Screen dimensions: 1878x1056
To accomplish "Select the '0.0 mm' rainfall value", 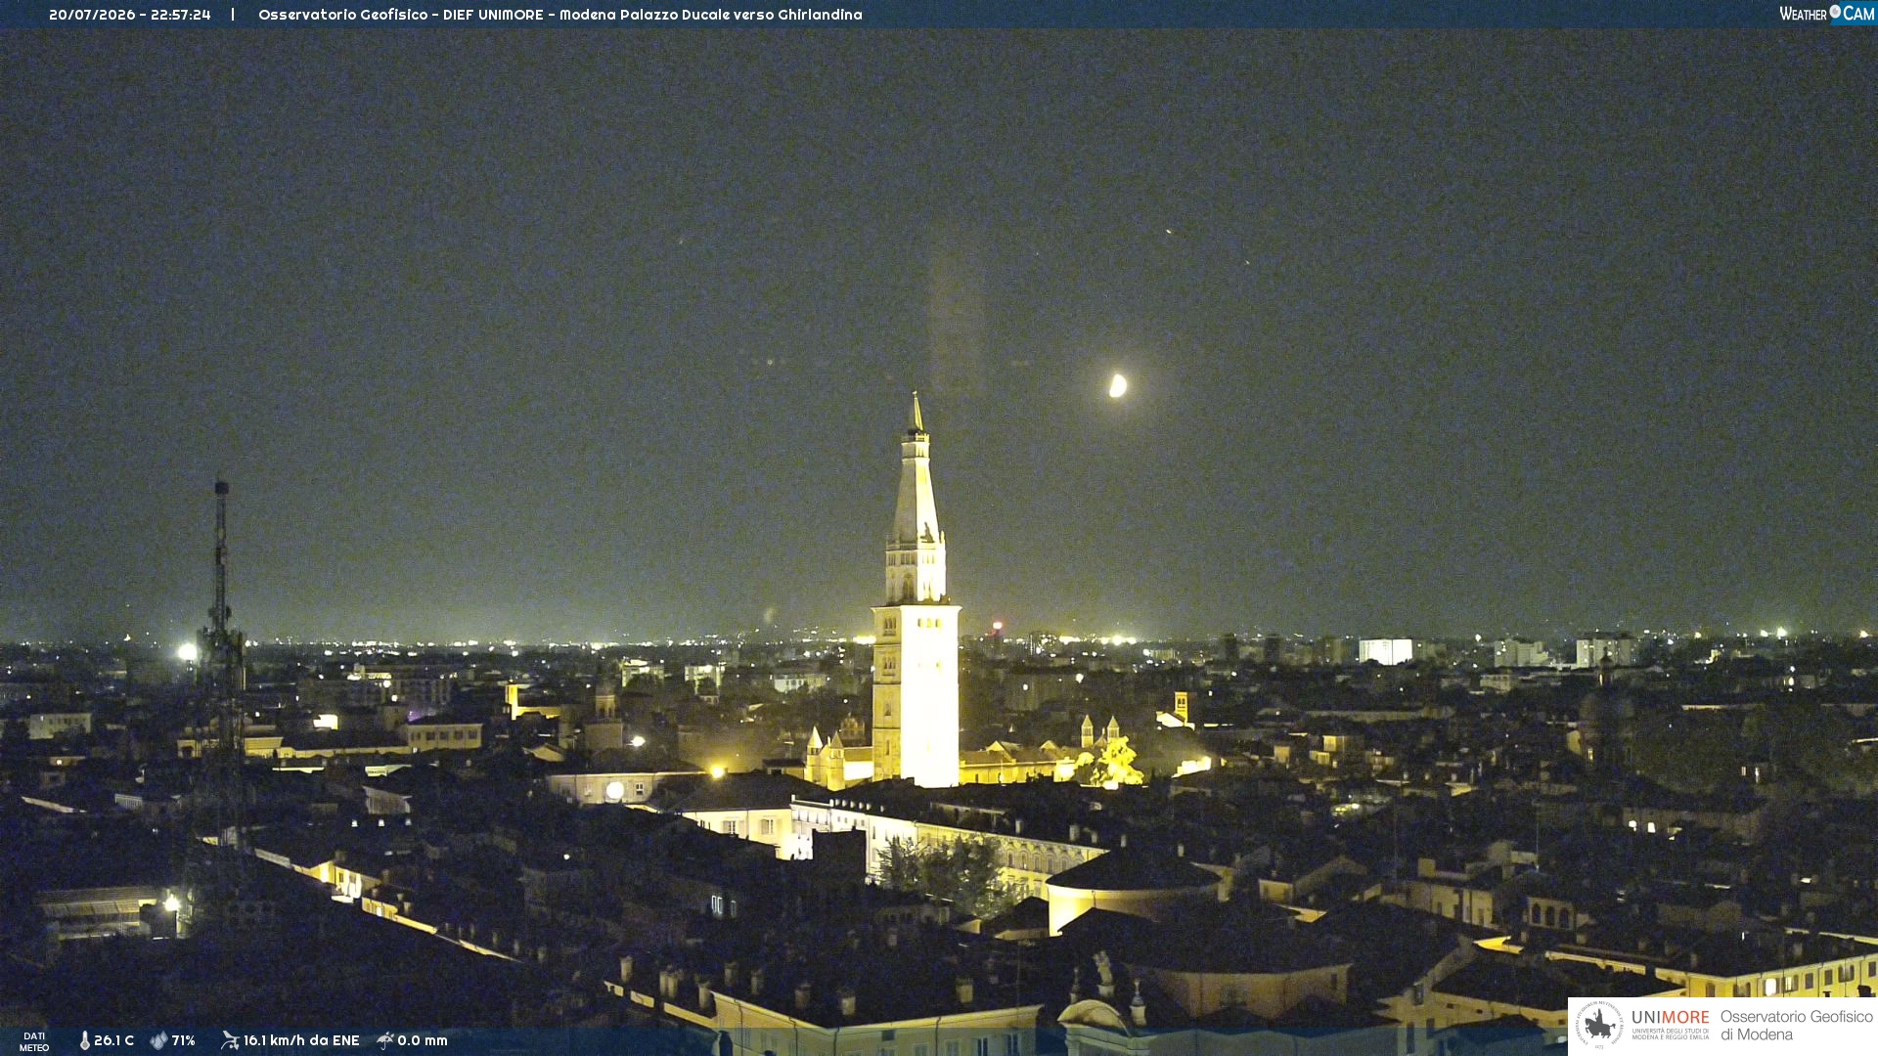I will 423,1040.
